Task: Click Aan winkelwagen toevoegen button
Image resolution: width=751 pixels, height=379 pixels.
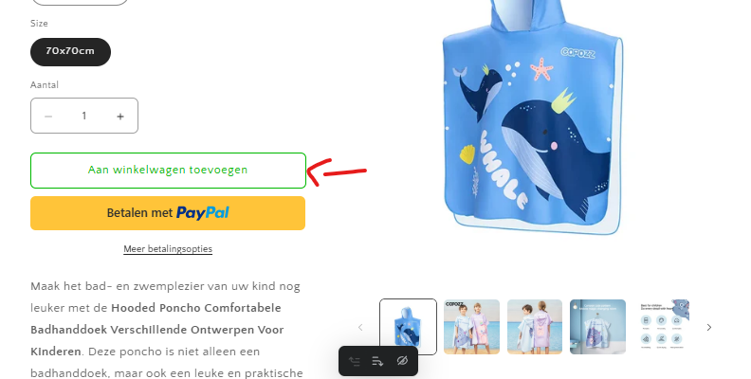Action: pyautogui.click(x=168, y=171)
